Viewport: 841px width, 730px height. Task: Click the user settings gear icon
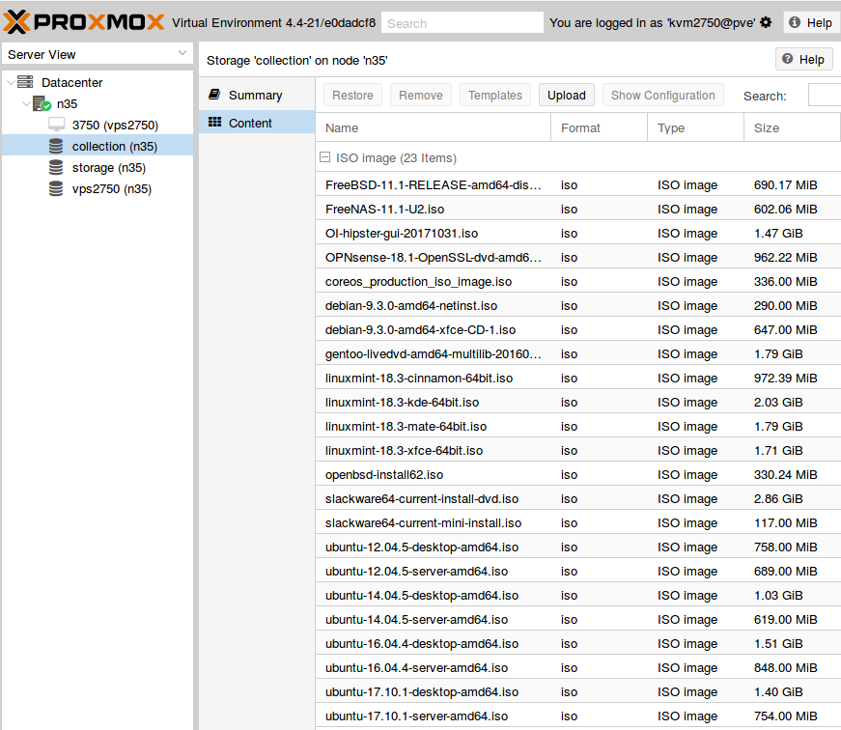pyautogui.click(x=766, y=22)
